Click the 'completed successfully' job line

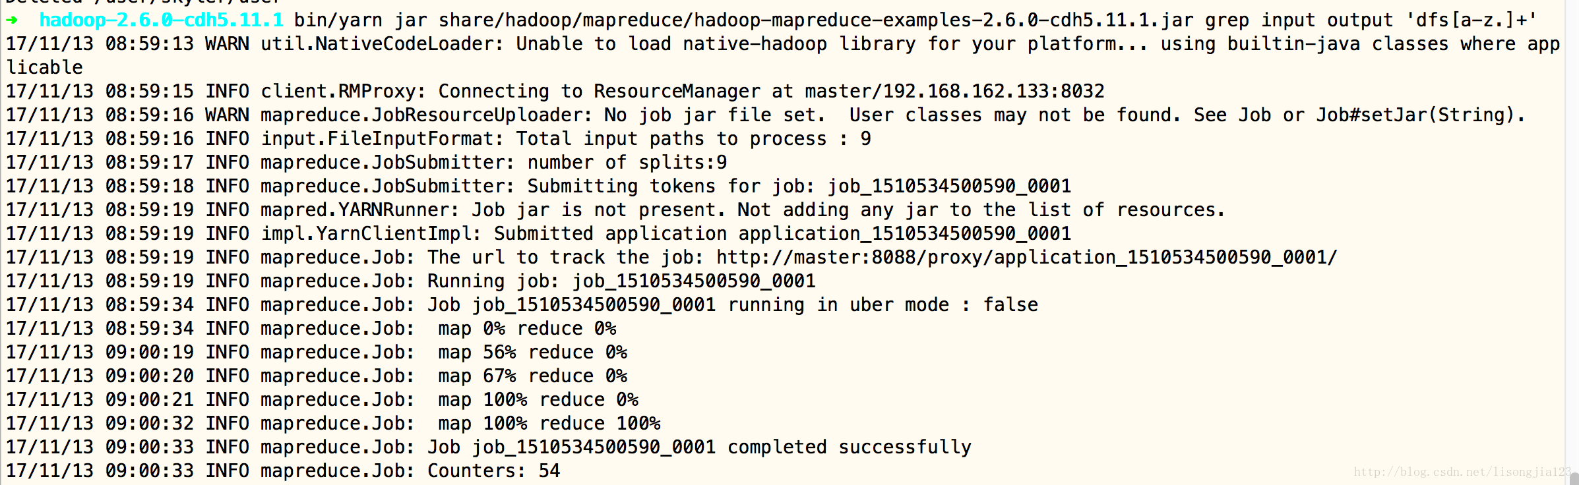[489, 447]
